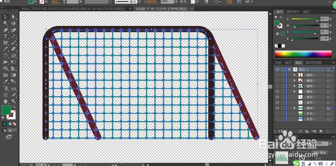The width and height of the screenshot is (336, 166).
Task: Select the Magic Wand tool
Action: [6, 23]
